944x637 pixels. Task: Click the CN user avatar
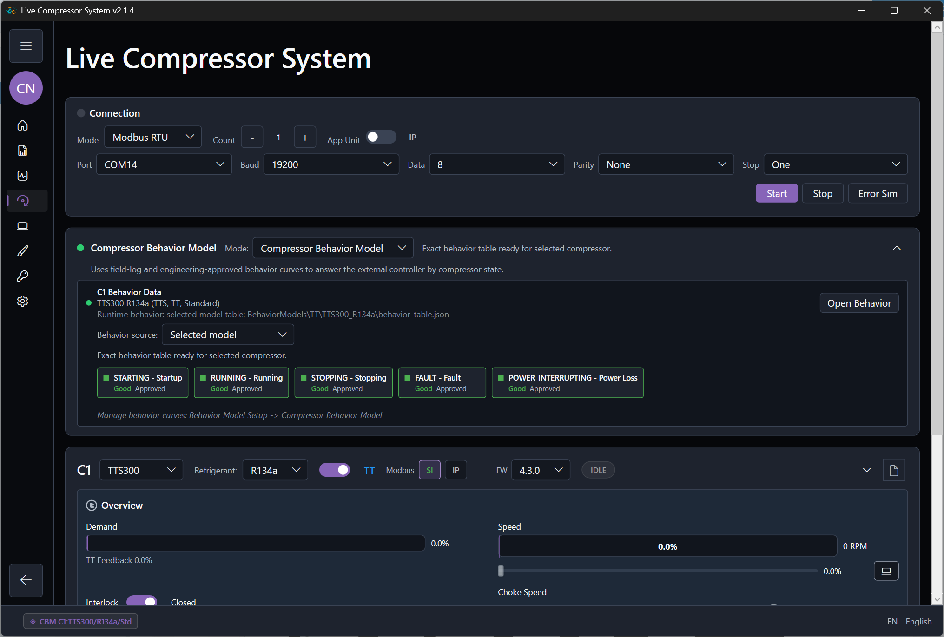coord(26,88)
